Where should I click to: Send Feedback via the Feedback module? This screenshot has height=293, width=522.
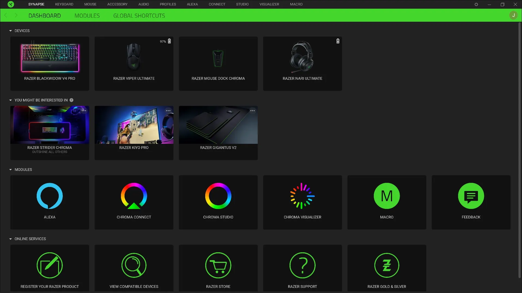[471, 202]
